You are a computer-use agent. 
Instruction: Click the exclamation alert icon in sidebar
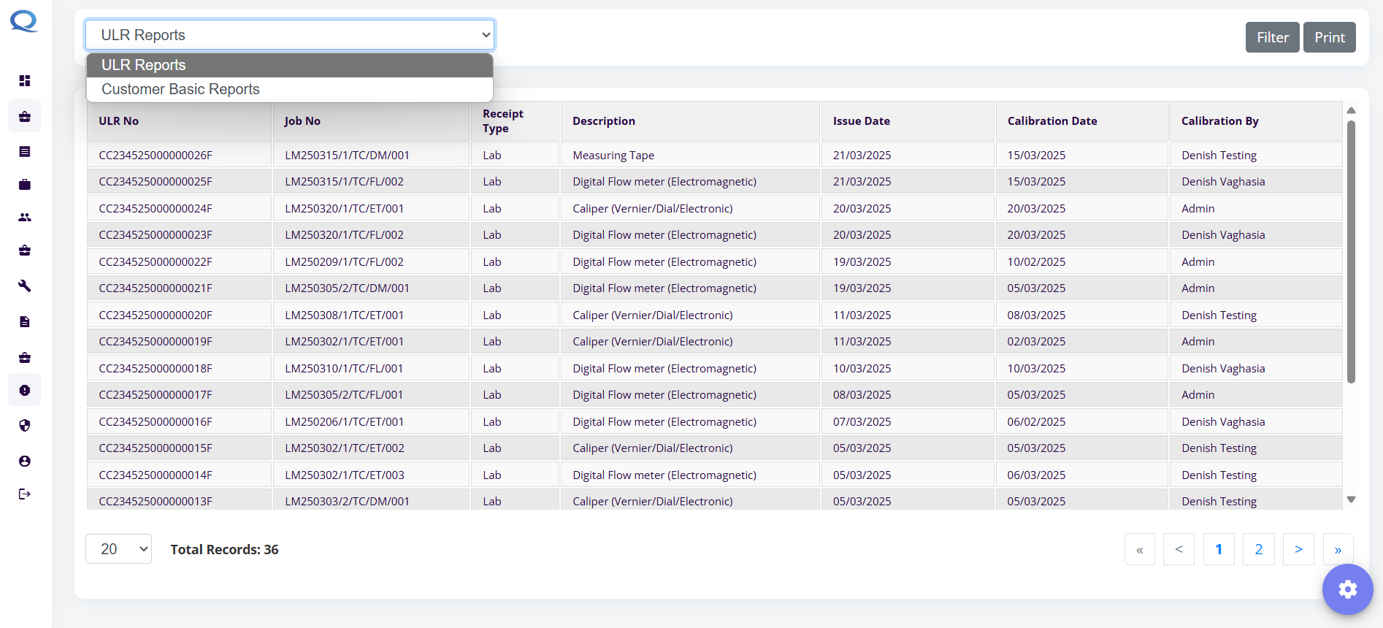point(25,391)
